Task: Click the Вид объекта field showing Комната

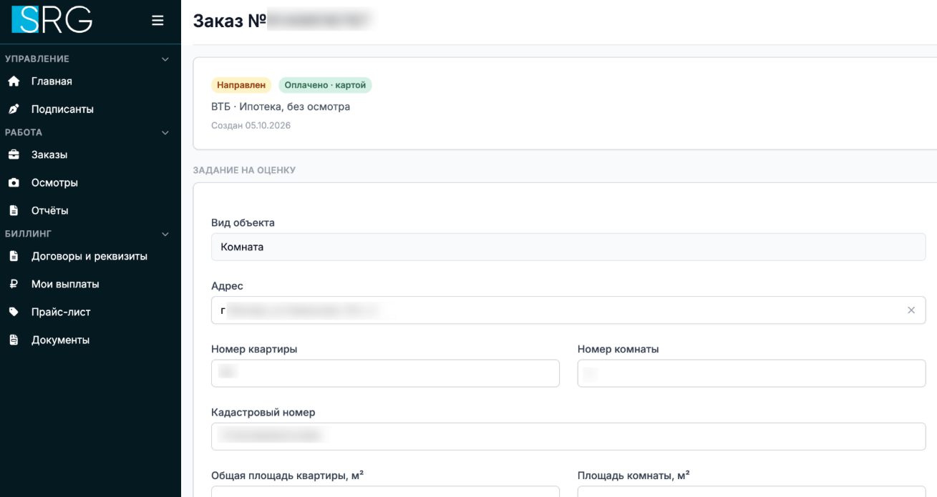Action: click(568, 247)
